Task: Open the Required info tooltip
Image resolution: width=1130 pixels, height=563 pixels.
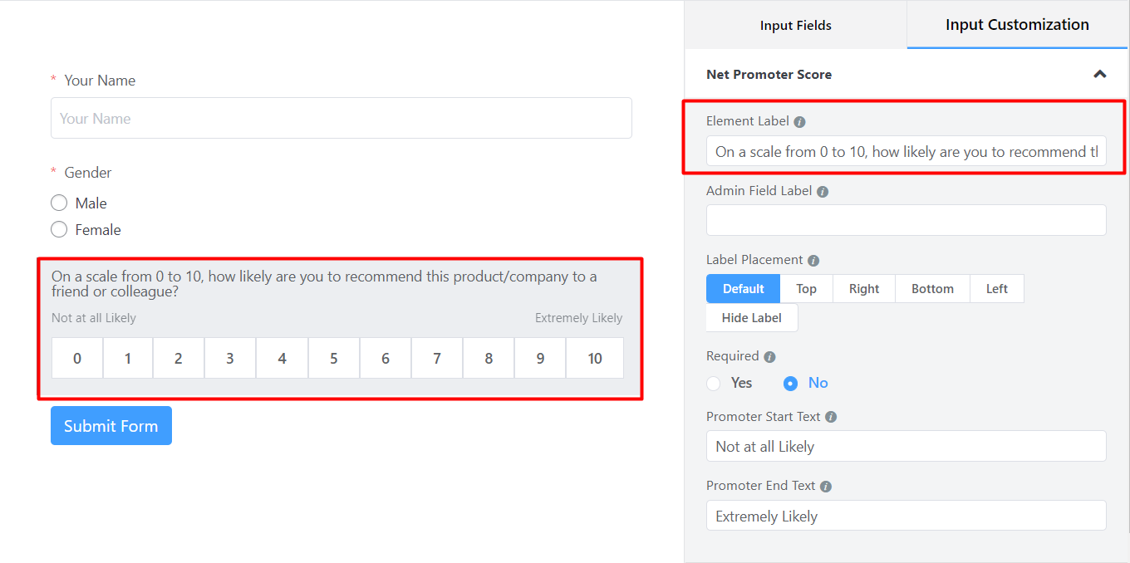Action: [769, 355]
